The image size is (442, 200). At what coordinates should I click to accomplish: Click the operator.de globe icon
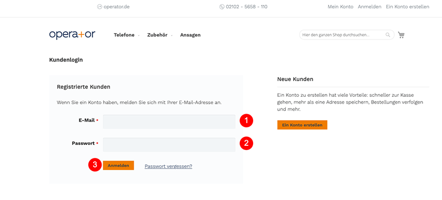point(99,7)
